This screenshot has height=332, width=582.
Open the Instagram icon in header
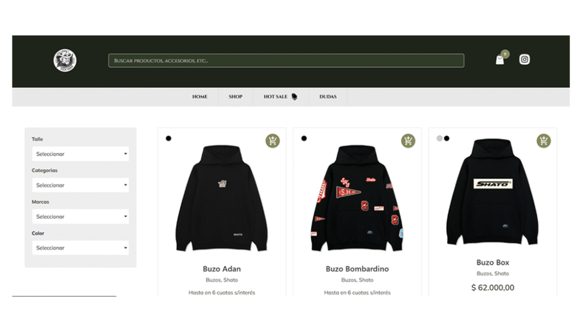click(x=524, y=59)
